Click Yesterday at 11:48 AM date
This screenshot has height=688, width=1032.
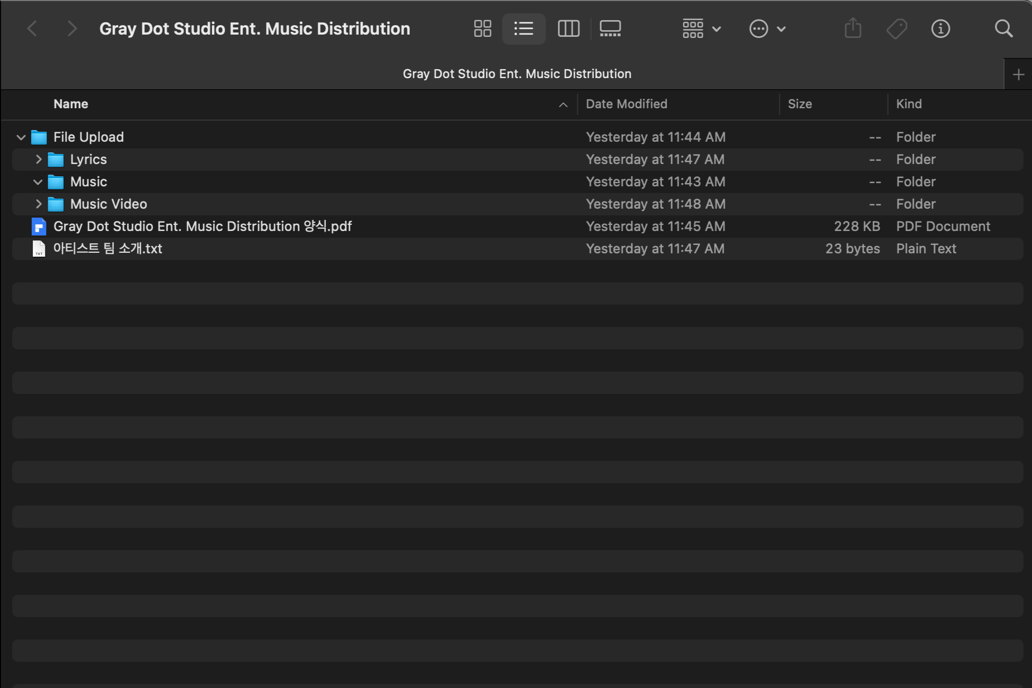click(x=655, y=204)
